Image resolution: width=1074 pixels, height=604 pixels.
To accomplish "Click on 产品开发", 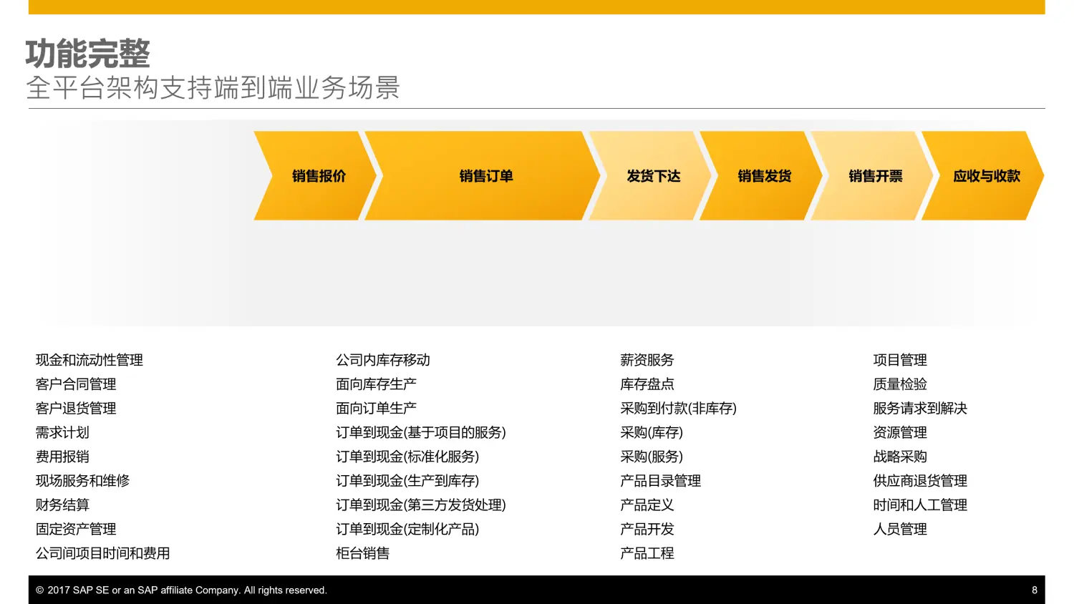I will click(647, 530).
